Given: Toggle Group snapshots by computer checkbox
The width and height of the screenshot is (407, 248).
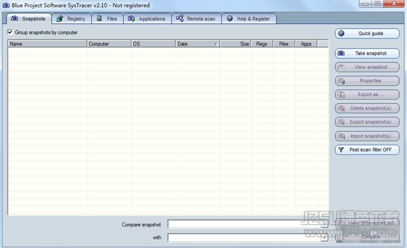Looking at the screenshot, I should (10, 32).
